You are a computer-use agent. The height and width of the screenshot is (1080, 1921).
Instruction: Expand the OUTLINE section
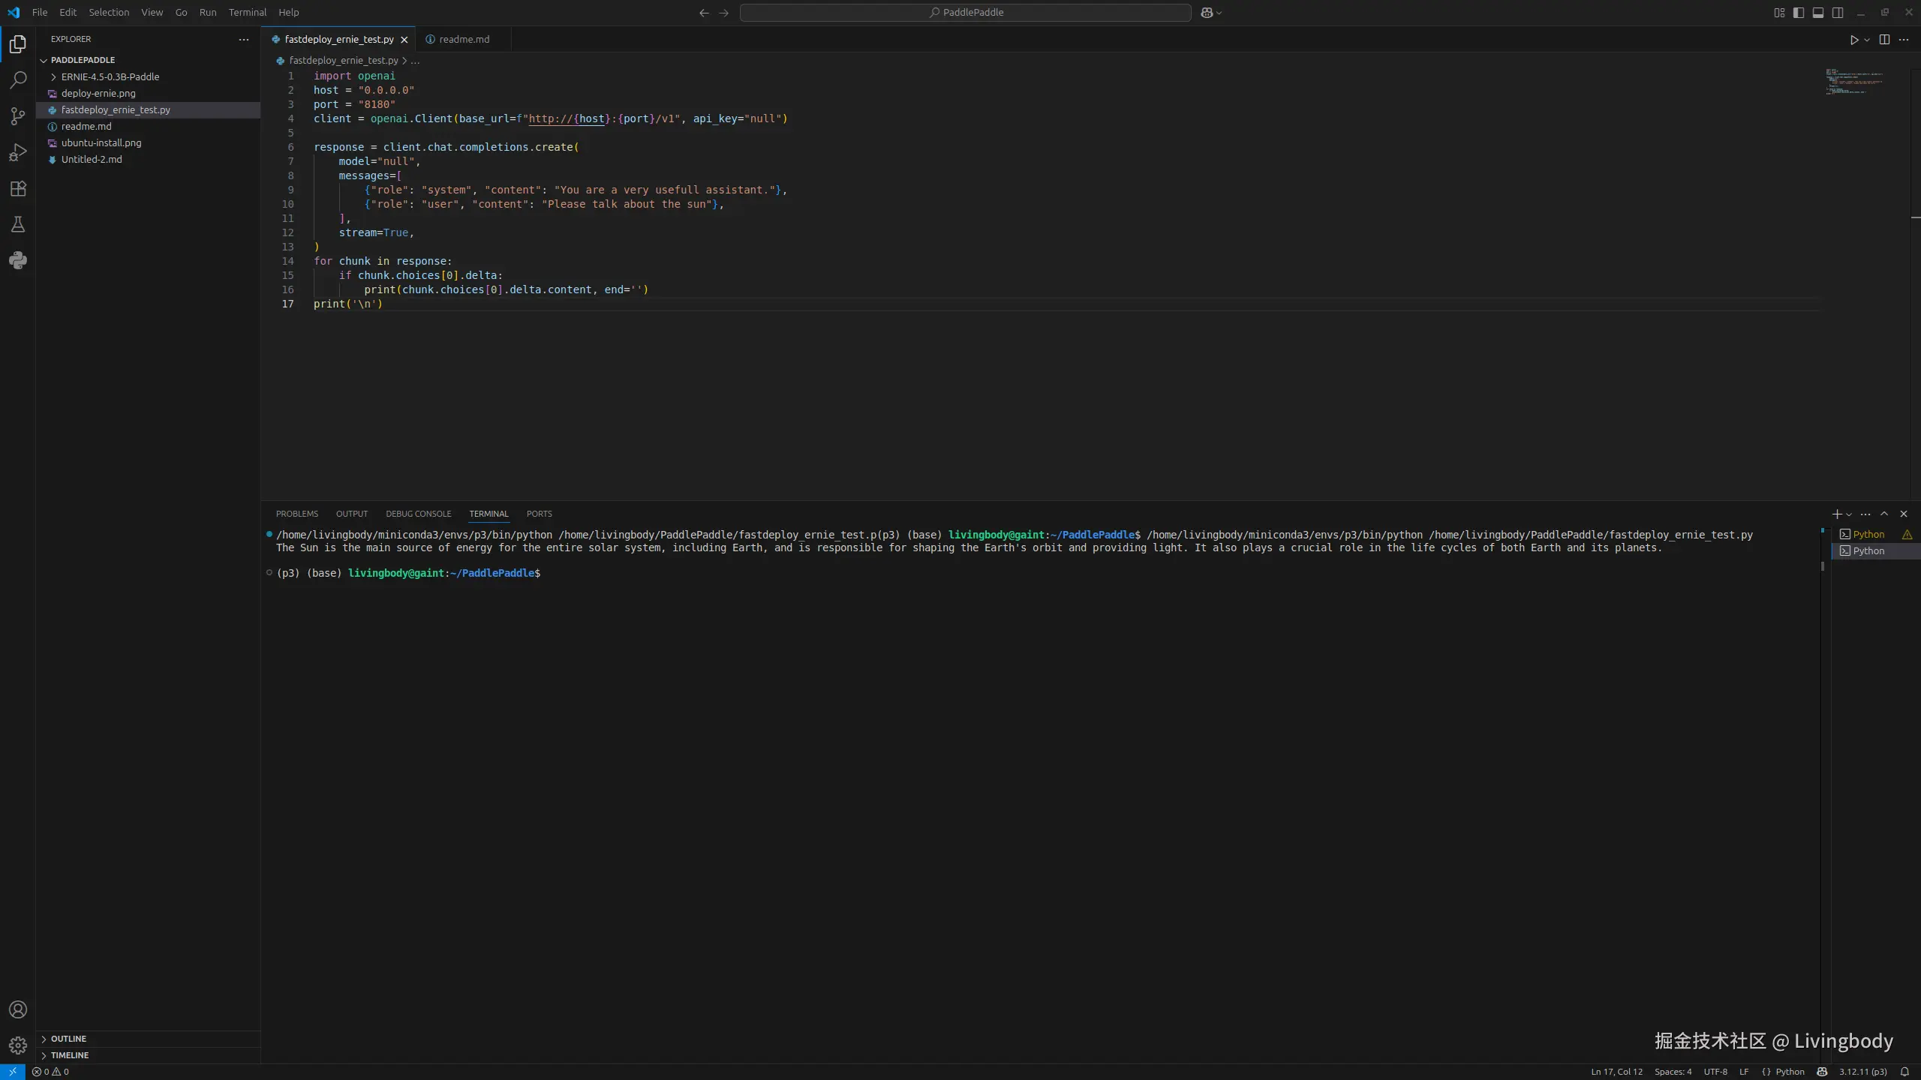(68, 1039)
